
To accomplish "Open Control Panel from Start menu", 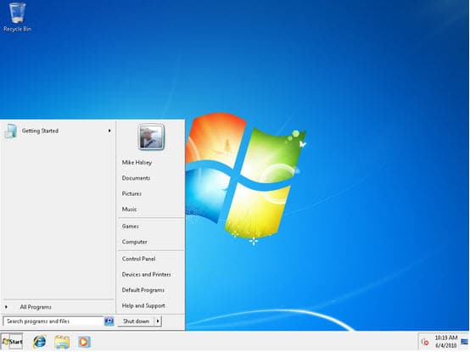I will [138, 259].
